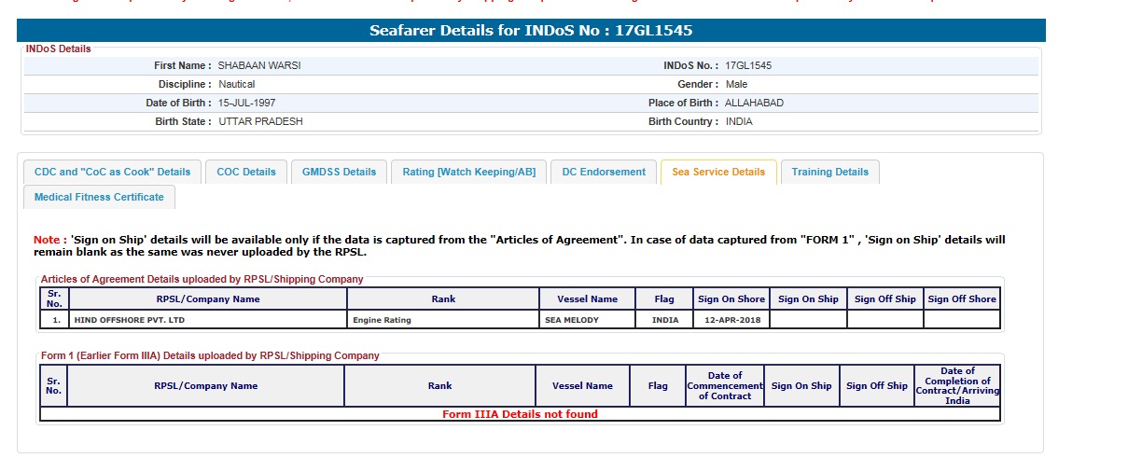Screen dimensions: 1128x472
Task: Select the Sea Service Details tab
Action: pos(717,172)
